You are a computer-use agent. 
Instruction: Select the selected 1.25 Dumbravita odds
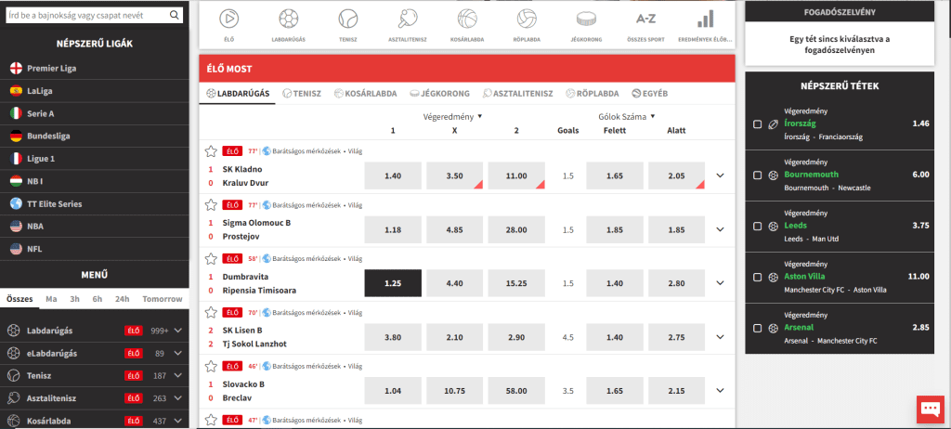pyautogui.click(x=393, y=283)
